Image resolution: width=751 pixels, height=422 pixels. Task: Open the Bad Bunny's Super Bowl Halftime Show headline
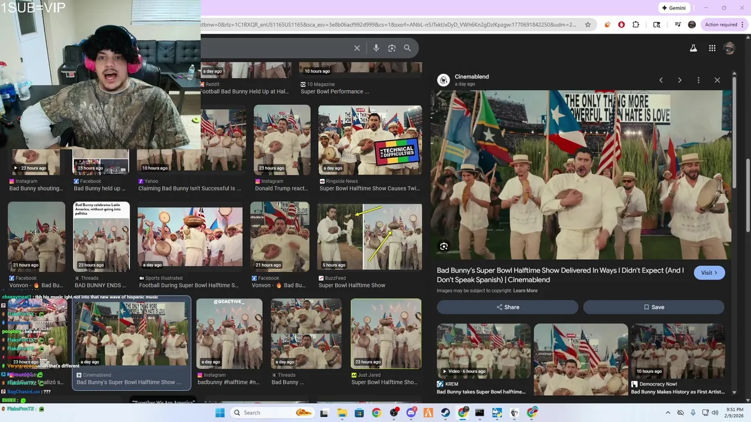560,275
